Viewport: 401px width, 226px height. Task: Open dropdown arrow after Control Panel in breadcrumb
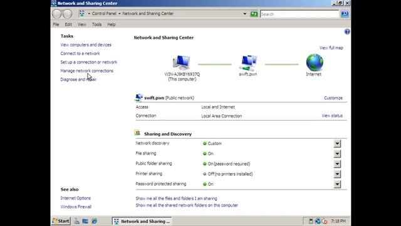click(120, 14)
